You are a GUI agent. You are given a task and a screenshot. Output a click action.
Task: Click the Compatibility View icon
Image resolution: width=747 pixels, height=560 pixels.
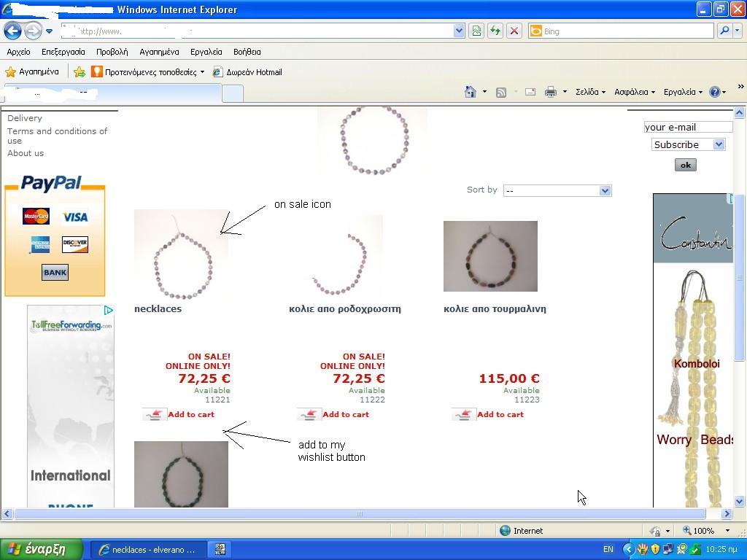pyautogui.click(x=476, y=31)
